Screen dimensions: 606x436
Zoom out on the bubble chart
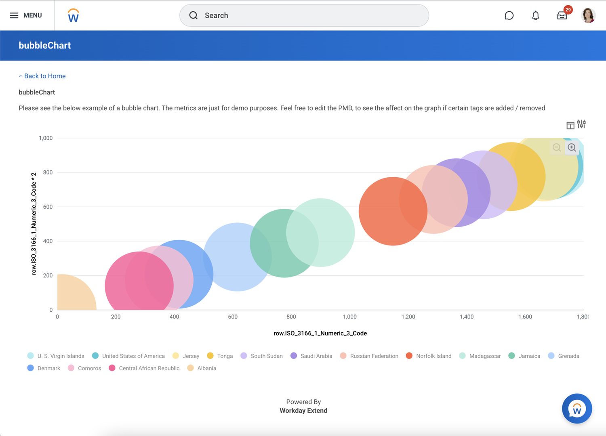557,147
